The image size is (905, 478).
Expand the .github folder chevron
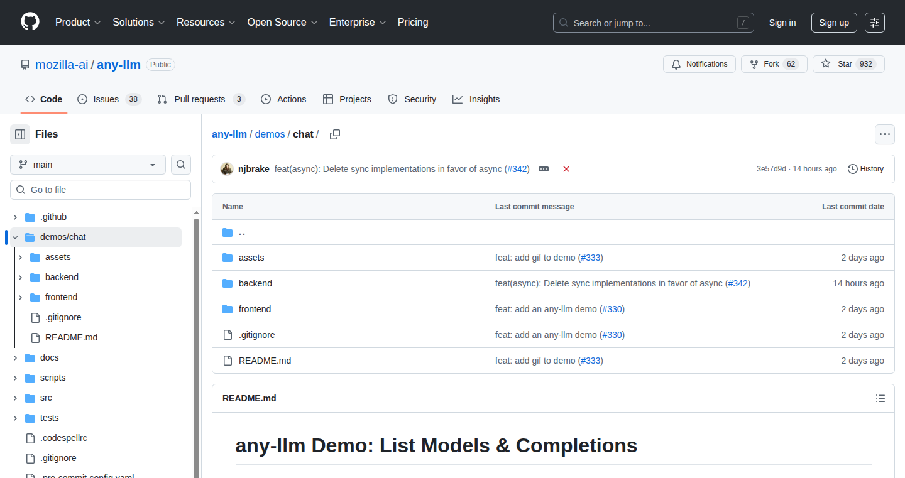pyautogui.click(x=15, y=217)
